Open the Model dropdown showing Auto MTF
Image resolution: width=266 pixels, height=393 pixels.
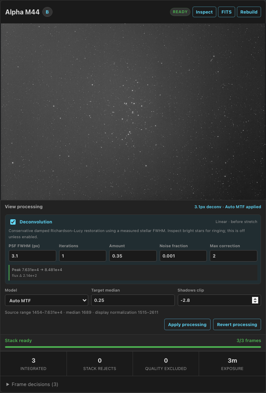46,300
